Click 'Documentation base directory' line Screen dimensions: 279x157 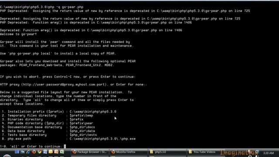click(x=48, y=127)
